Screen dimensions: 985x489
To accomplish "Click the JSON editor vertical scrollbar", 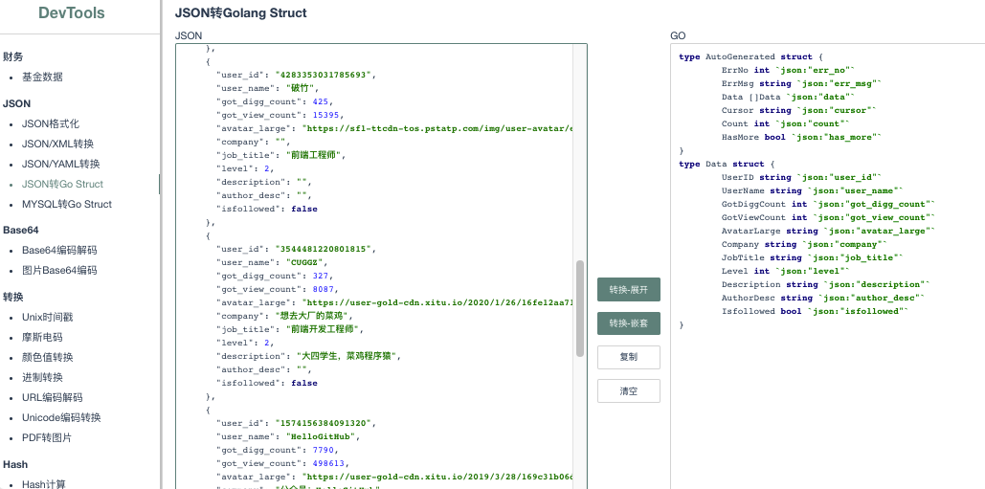I will pos(580,308).
